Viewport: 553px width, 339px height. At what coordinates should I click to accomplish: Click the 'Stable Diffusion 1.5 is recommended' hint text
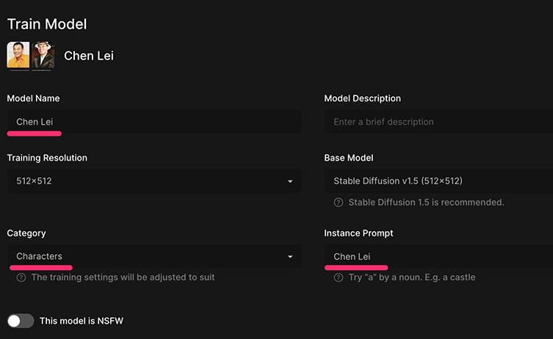point(426,203)
